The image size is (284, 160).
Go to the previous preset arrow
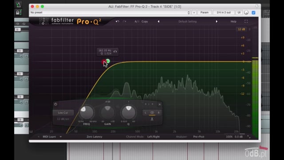pos(158,21)
